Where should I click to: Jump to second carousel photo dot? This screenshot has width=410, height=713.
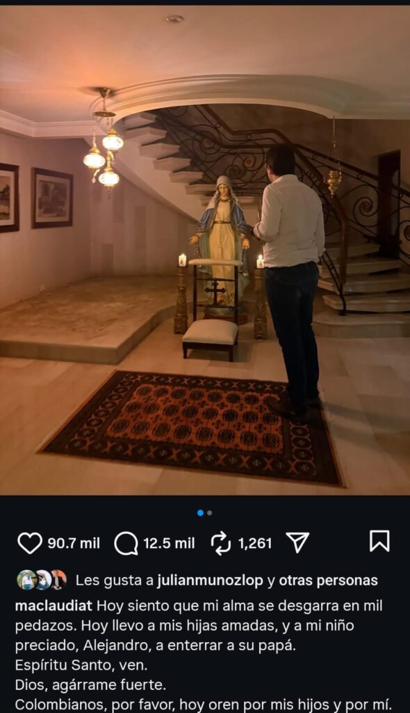(x=209, y=513)
